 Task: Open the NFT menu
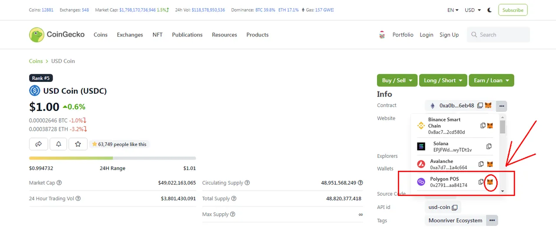pos(158,35)
